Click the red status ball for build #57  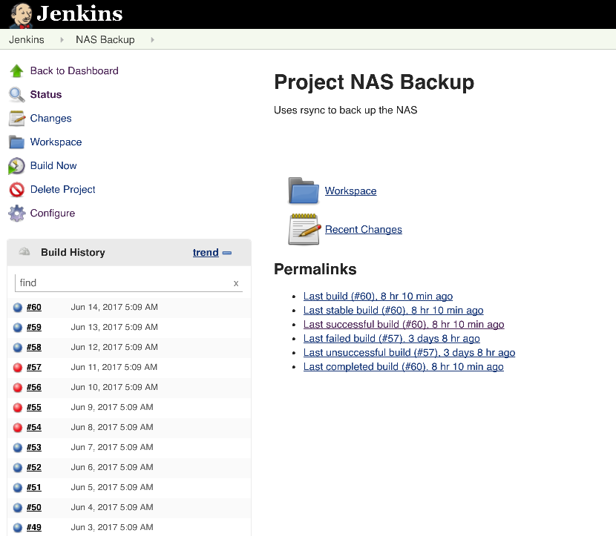coord(18,367)
